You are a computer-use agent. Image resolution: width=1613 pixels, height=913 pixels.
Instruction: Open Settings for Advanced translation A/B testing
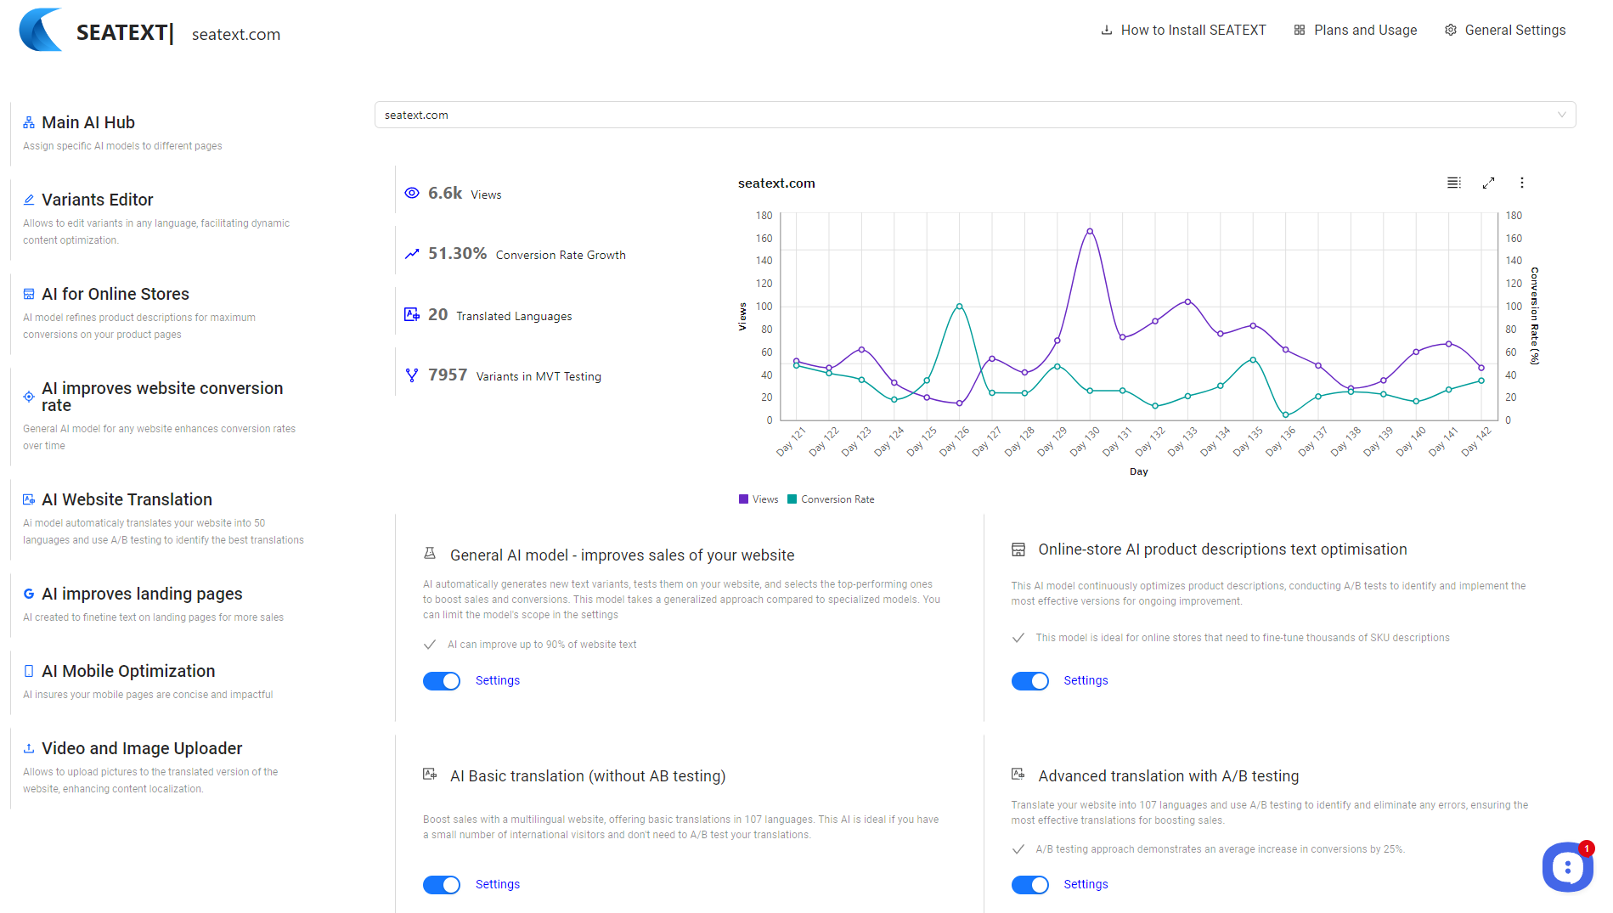(x=1086, y=885)
